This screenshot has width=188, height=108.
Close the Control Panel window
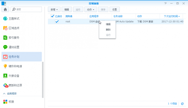(x=184, y=3)
